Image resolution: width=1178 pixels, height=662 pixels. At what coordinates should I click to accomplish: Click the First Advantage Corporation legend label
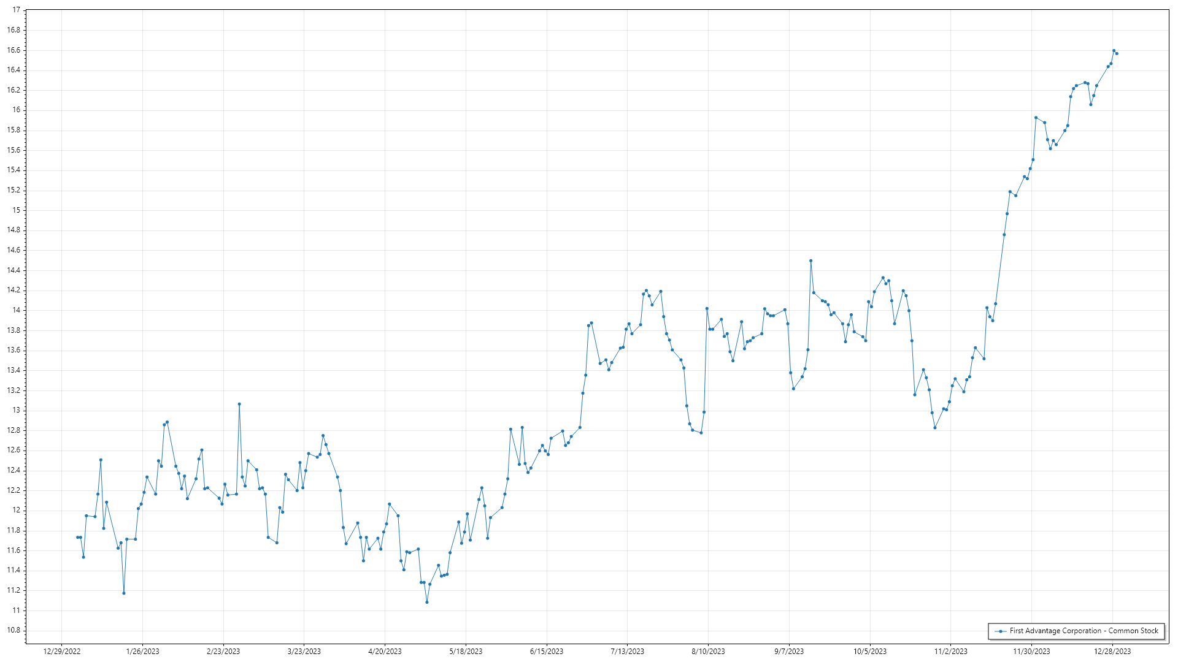click(x=1084, y=631)
